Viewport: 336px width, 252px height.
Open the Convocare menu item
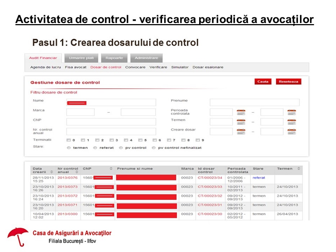(135, 67)
